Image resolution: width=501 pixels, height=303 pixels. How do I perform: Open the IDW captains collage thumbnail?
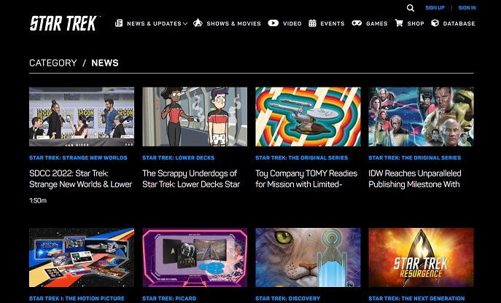(421, 117)
